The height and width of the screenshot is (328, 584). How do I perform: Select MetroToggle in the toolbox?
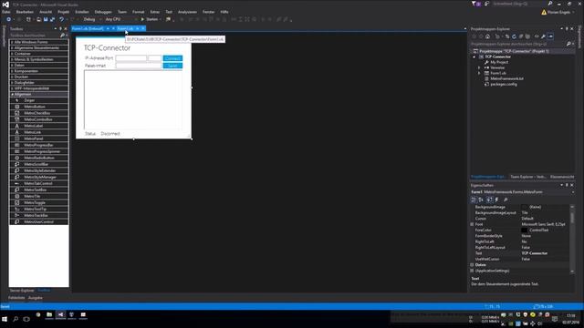click(38, 202)
